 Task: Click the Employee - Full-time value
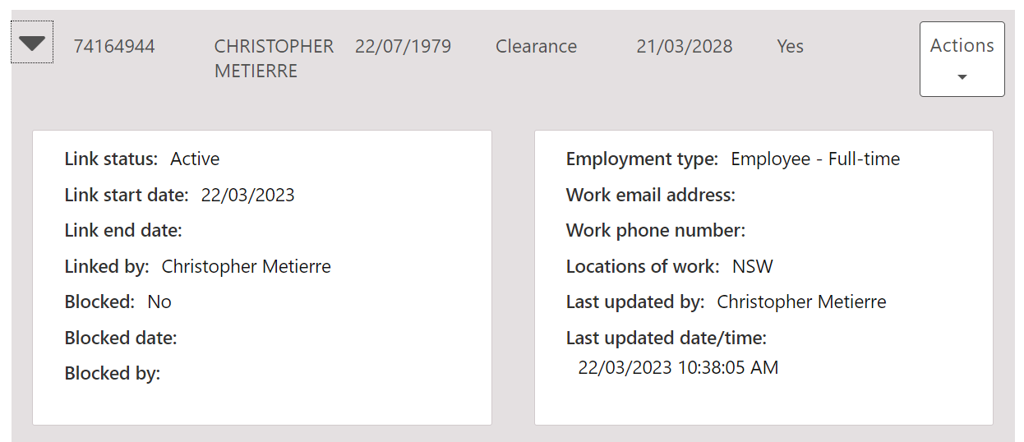click(x=815, y=159)
